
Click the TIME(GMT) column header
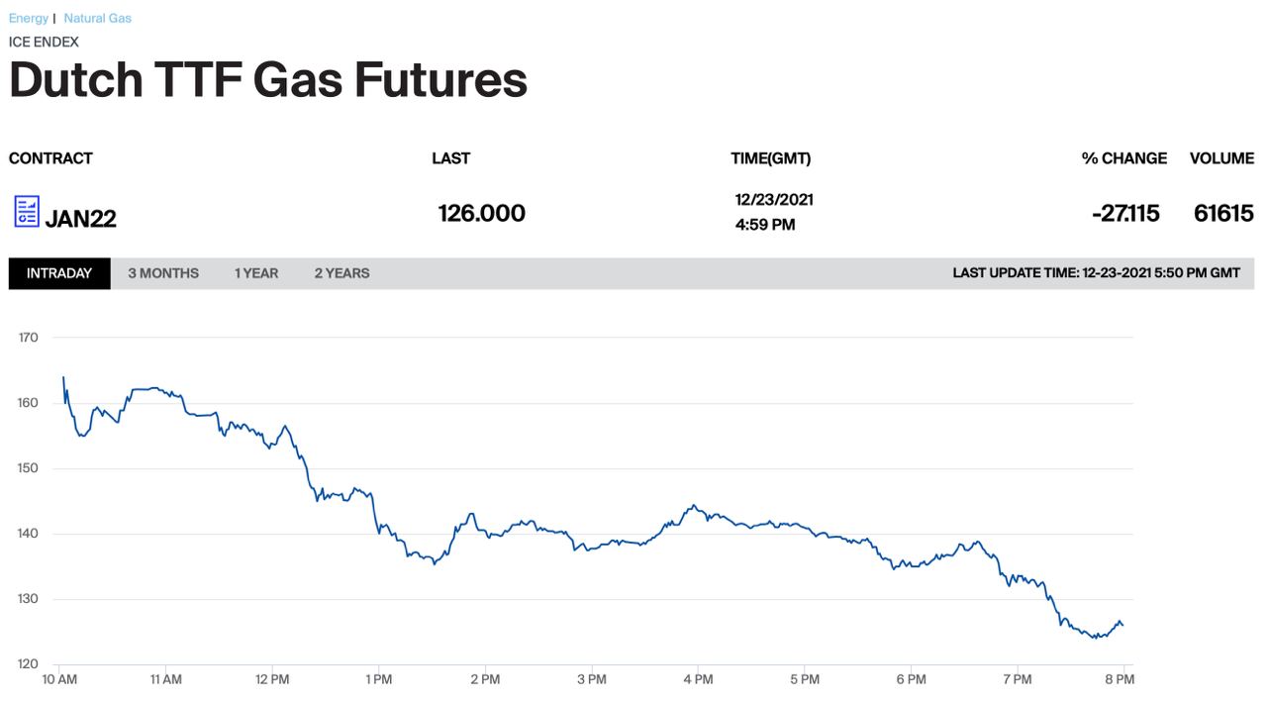click(x=770, y=158)
